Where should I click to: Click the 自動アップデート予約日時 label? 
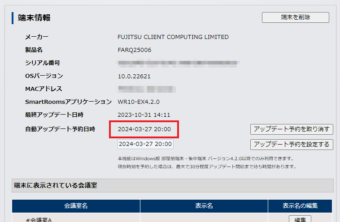60,129
